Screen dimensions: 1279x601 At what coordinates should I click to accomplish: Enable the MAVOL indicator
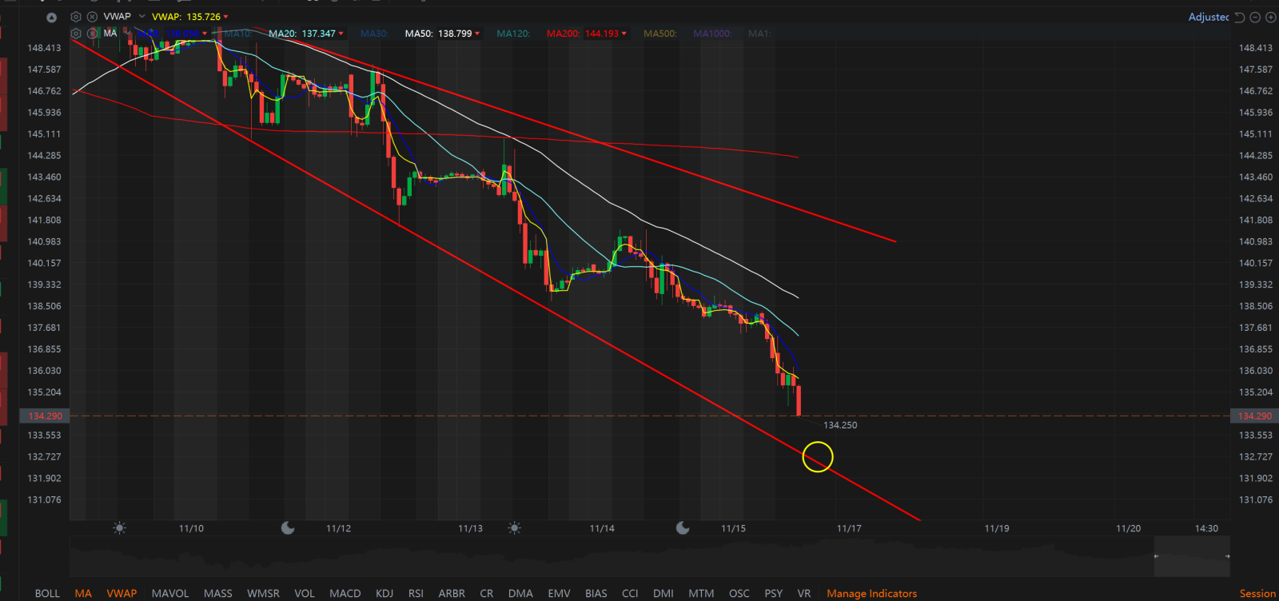pyautogui.click(x=170, y=593)
